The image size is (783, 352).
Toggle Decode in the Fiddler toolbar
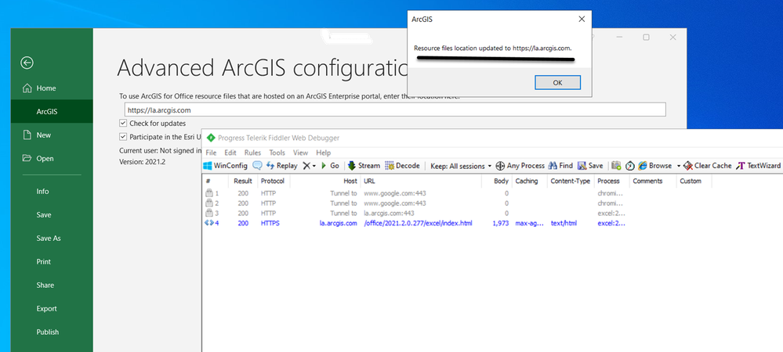(x=402, y=166)
